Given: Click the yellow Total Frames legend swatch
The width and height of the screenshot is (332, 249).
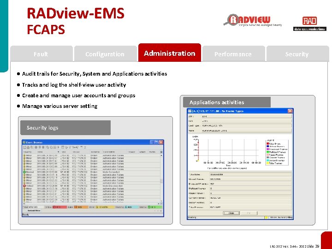Looking at the screenshot, I should point(267,163).
